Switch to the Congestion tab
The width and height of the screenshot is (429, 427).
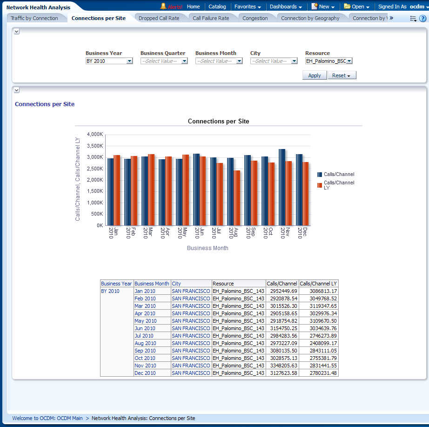pos(255,18)
